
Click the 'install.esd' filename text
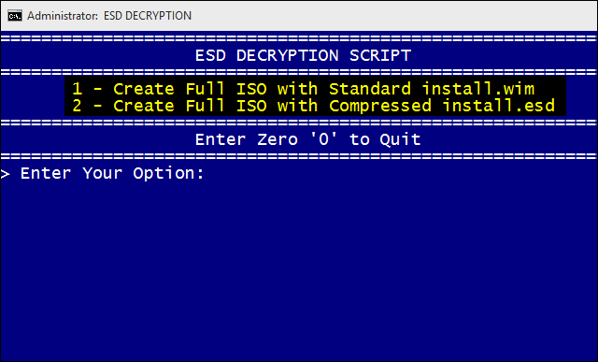pos(499,106)
